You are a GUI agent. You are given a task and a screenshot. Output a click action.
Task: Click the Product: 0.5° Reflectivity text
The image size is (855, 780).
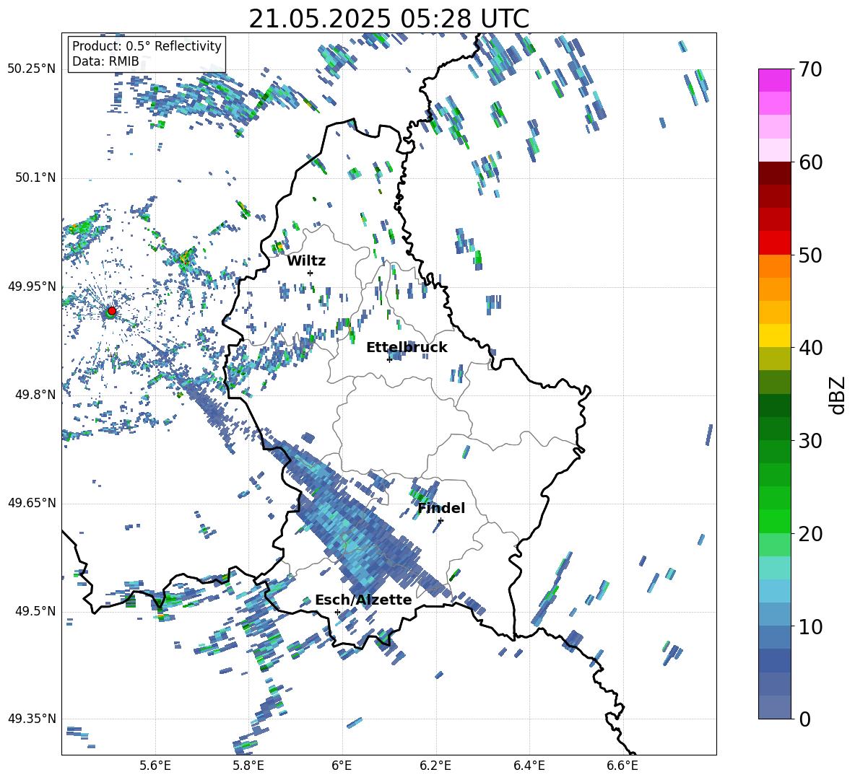147,45
